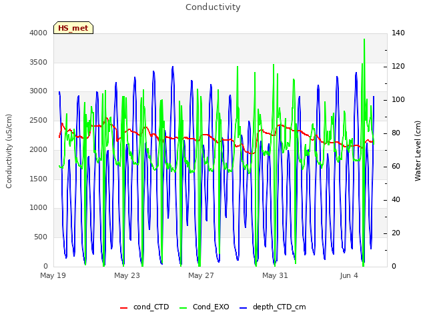
Task: Click the 60 right axis value
Action: click(396, 166)
